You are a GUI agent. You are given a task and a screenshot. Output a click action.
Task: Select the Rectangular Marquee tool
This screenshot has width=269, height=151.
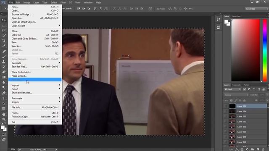4,25
